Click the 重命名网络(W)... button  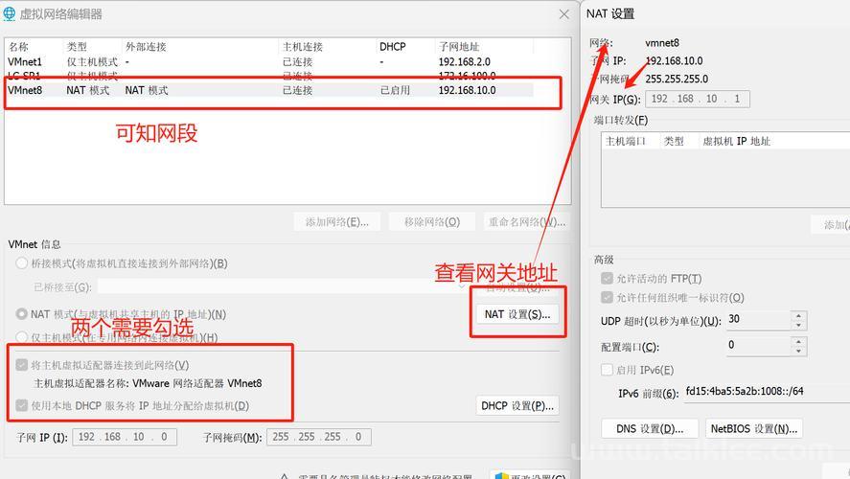click(x=527, y=221)
